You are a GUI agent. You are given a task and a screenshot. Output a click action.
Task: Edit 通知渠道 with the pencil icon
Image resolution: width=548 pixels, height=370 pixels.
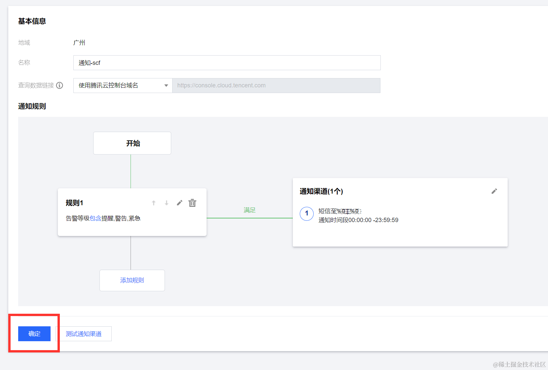click(x=494, y=191)
